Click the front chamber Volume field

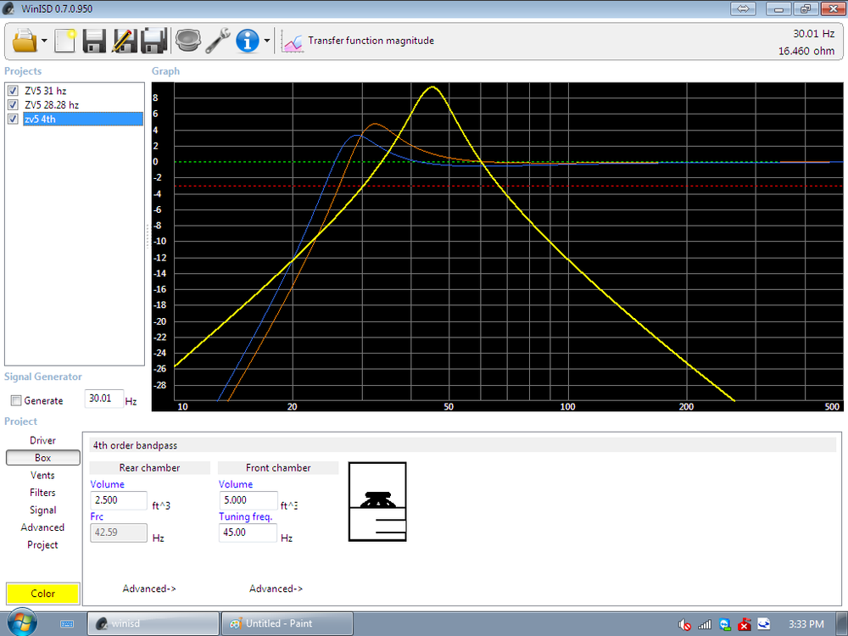click(248, 500)
